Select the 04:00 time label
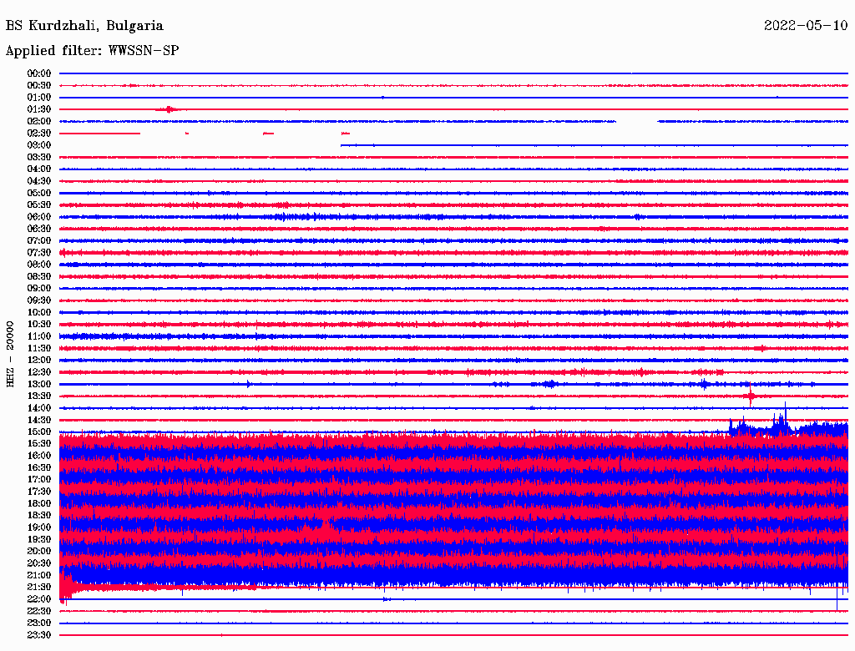The height and width of the screenshot is (651, 855). click(x=39, y=169)
